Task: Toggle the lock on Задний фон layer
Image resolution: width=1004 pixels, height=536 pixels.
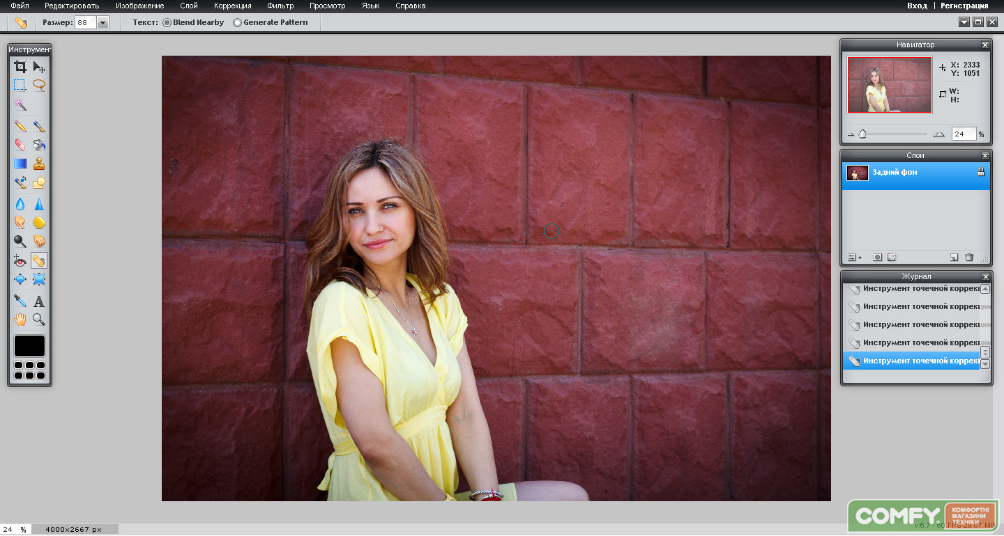Action: 980,172
